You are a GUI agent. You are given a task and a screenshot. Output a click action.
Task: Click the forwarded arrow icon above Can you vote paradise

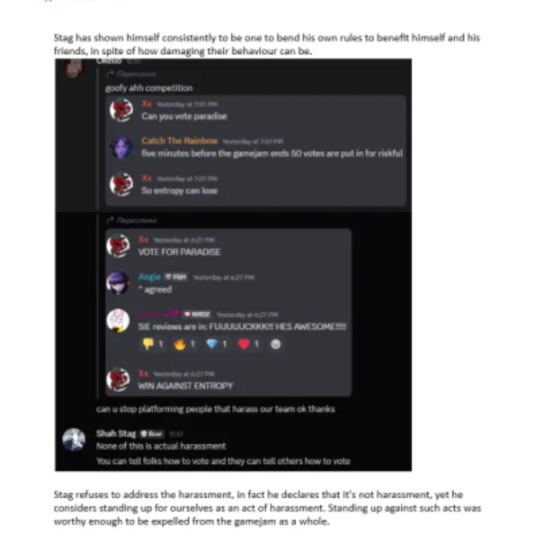(110, 74)
